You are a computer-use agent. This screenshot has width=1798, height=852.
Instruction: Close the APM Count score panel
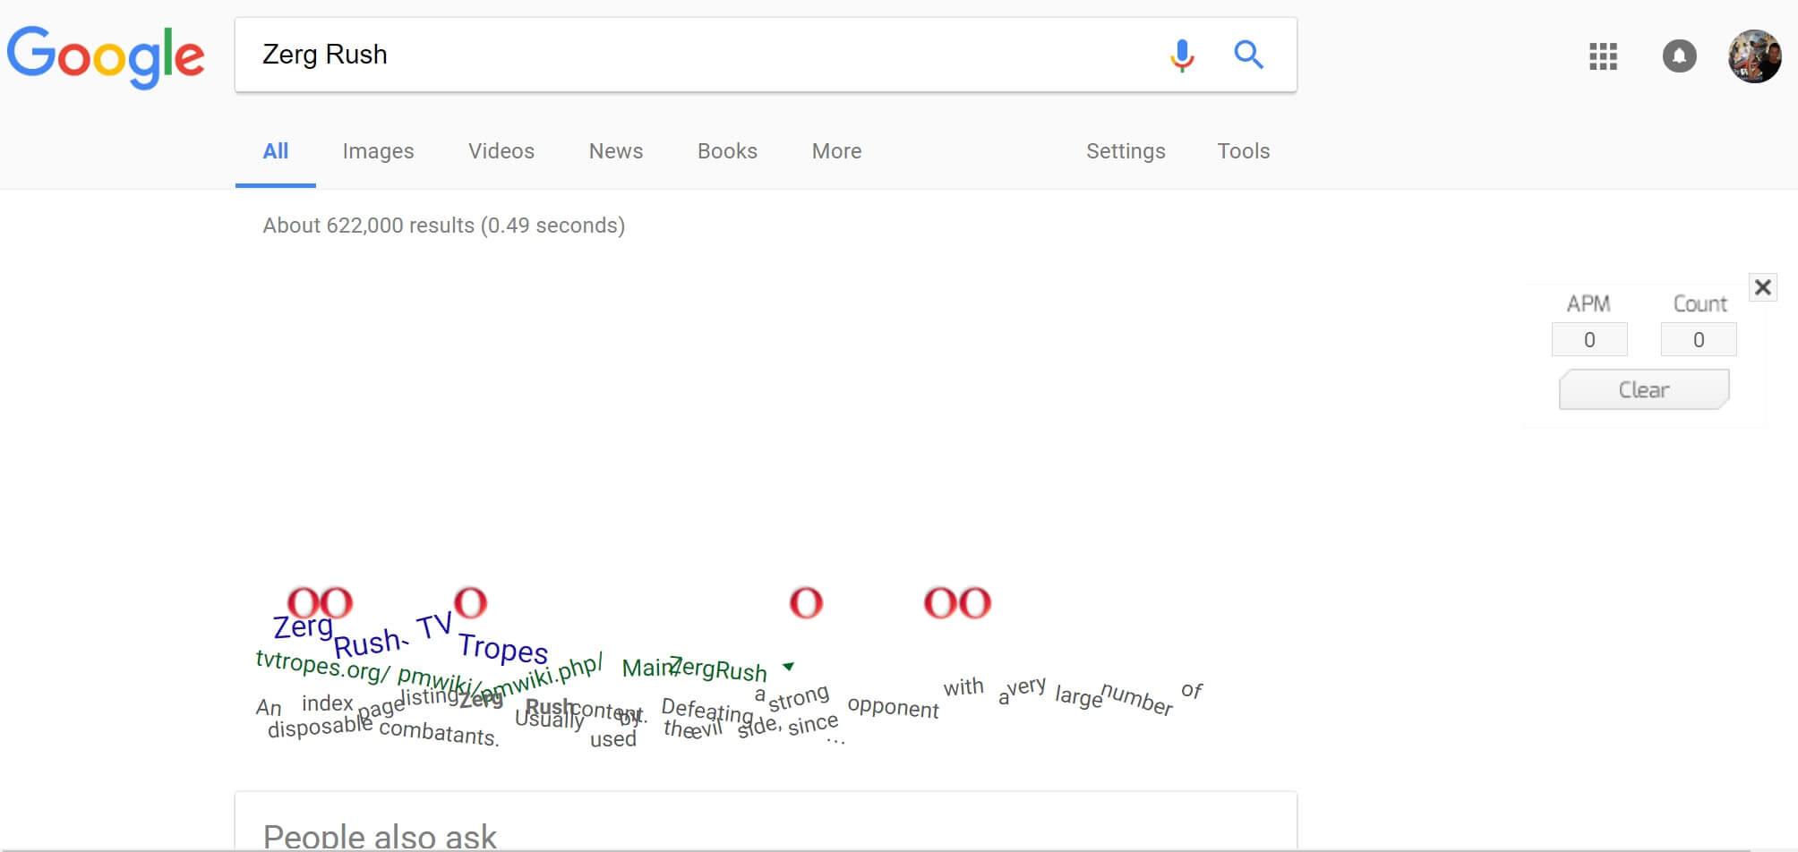point(1762,287)
